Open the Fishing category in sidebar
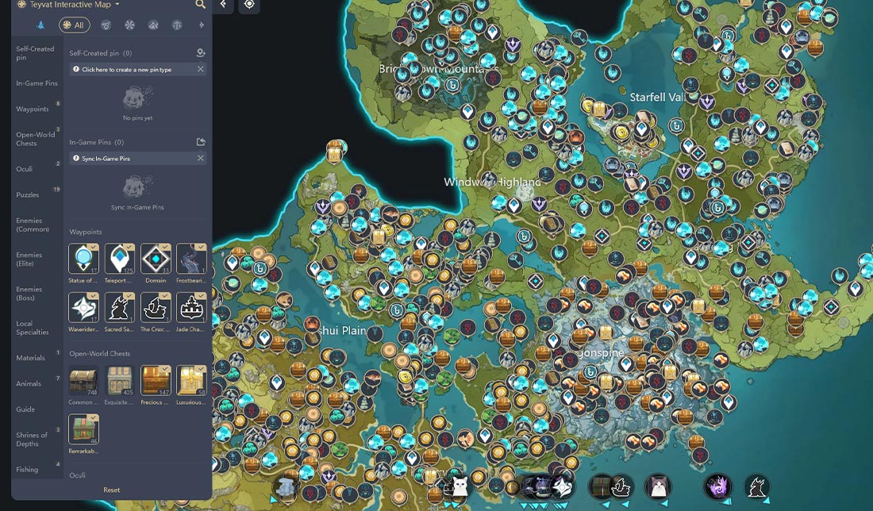Viewport: 873px width, 511px height. [x=26, y=470]
